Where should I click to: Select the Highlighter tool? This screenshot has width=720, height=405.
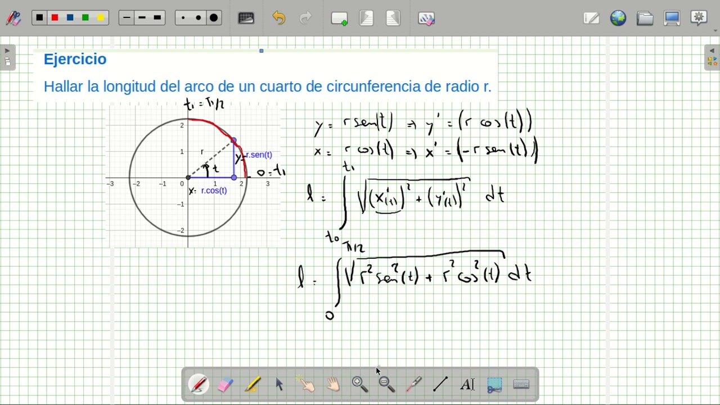(253, 384)
